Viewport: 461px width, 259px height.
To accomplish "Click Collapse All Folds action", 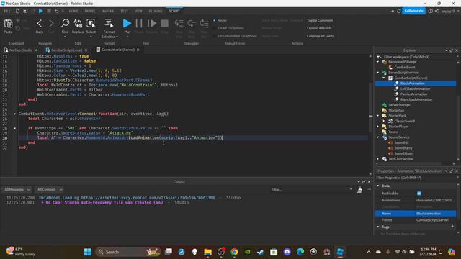I will [x=320, y=36].
